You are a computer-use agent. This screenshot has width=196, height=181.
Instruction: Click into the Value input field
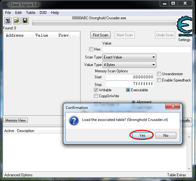147,49
